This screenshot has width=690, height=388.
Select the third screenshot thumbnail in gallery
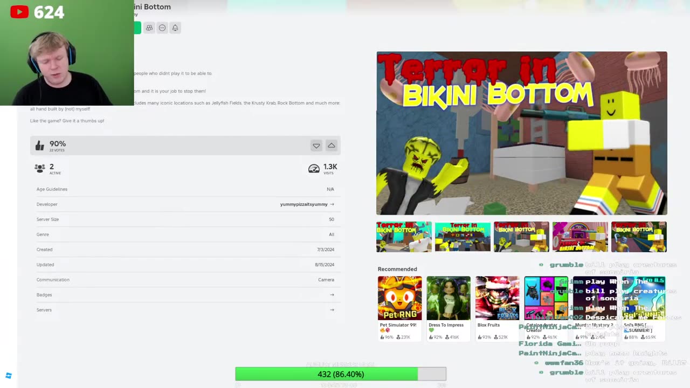point(521,237)
